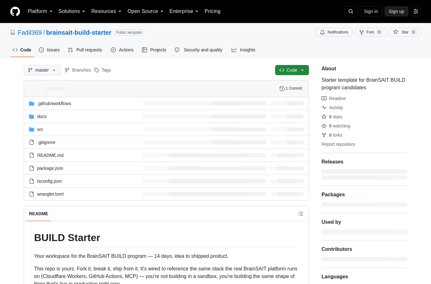Click the forks icon in About
This screenshot has height=284, width=431.
point(324,135)
